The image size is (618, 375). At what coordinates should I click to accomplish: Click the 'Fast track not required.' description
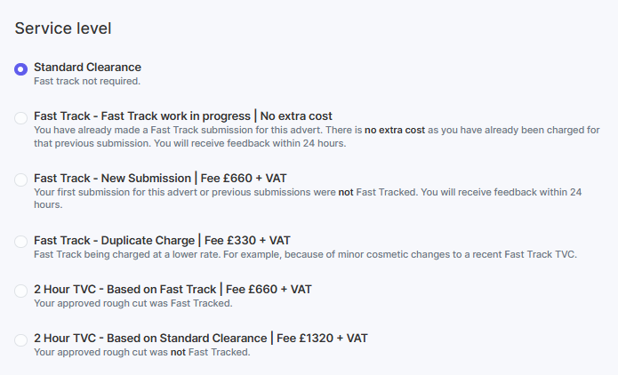(87, 81)
